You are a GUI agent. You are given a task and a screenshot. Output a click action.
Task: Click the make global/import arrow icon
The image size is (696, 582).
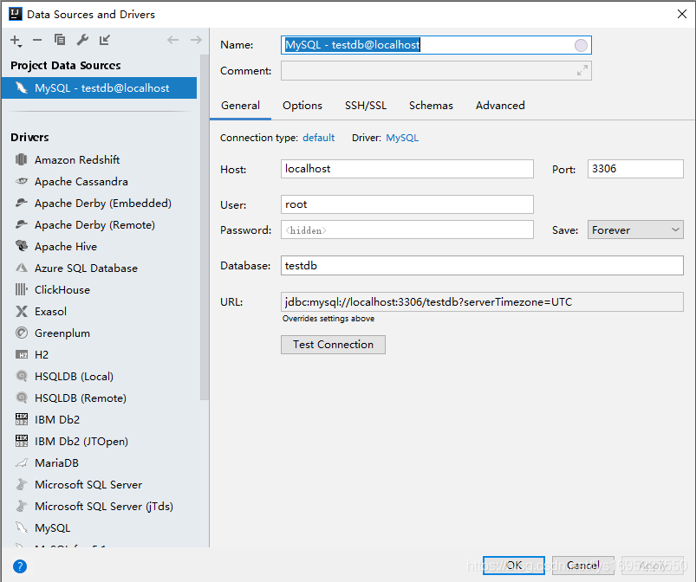point(105,40)
